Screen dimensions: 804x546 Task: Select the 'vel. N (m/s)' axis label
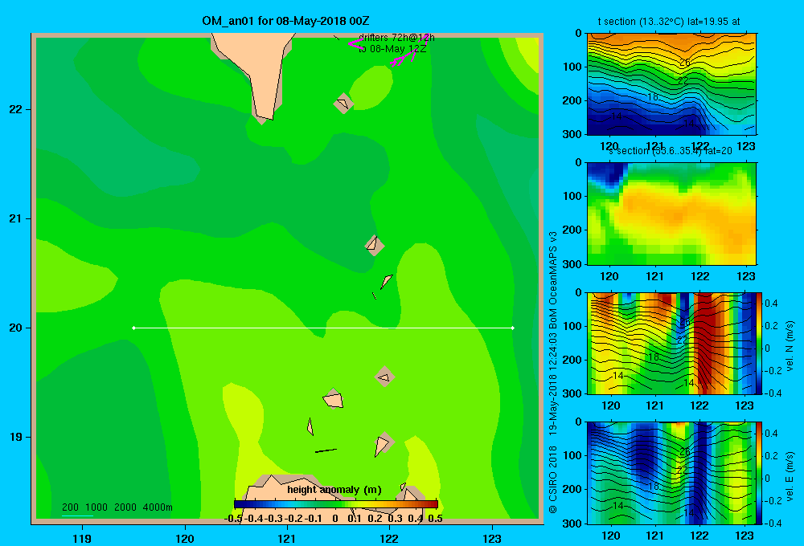pos(790,345)
